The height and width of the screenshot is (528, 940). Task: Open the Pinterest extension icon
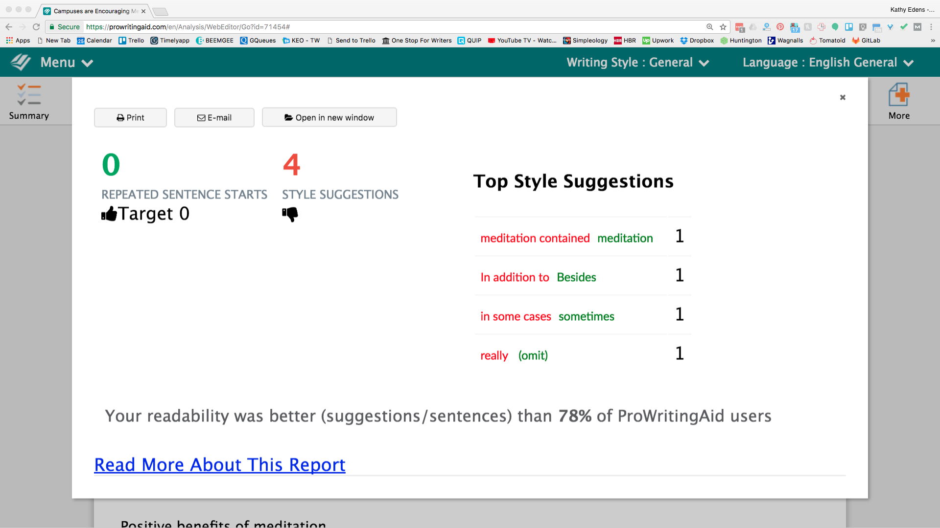(780, 27)
